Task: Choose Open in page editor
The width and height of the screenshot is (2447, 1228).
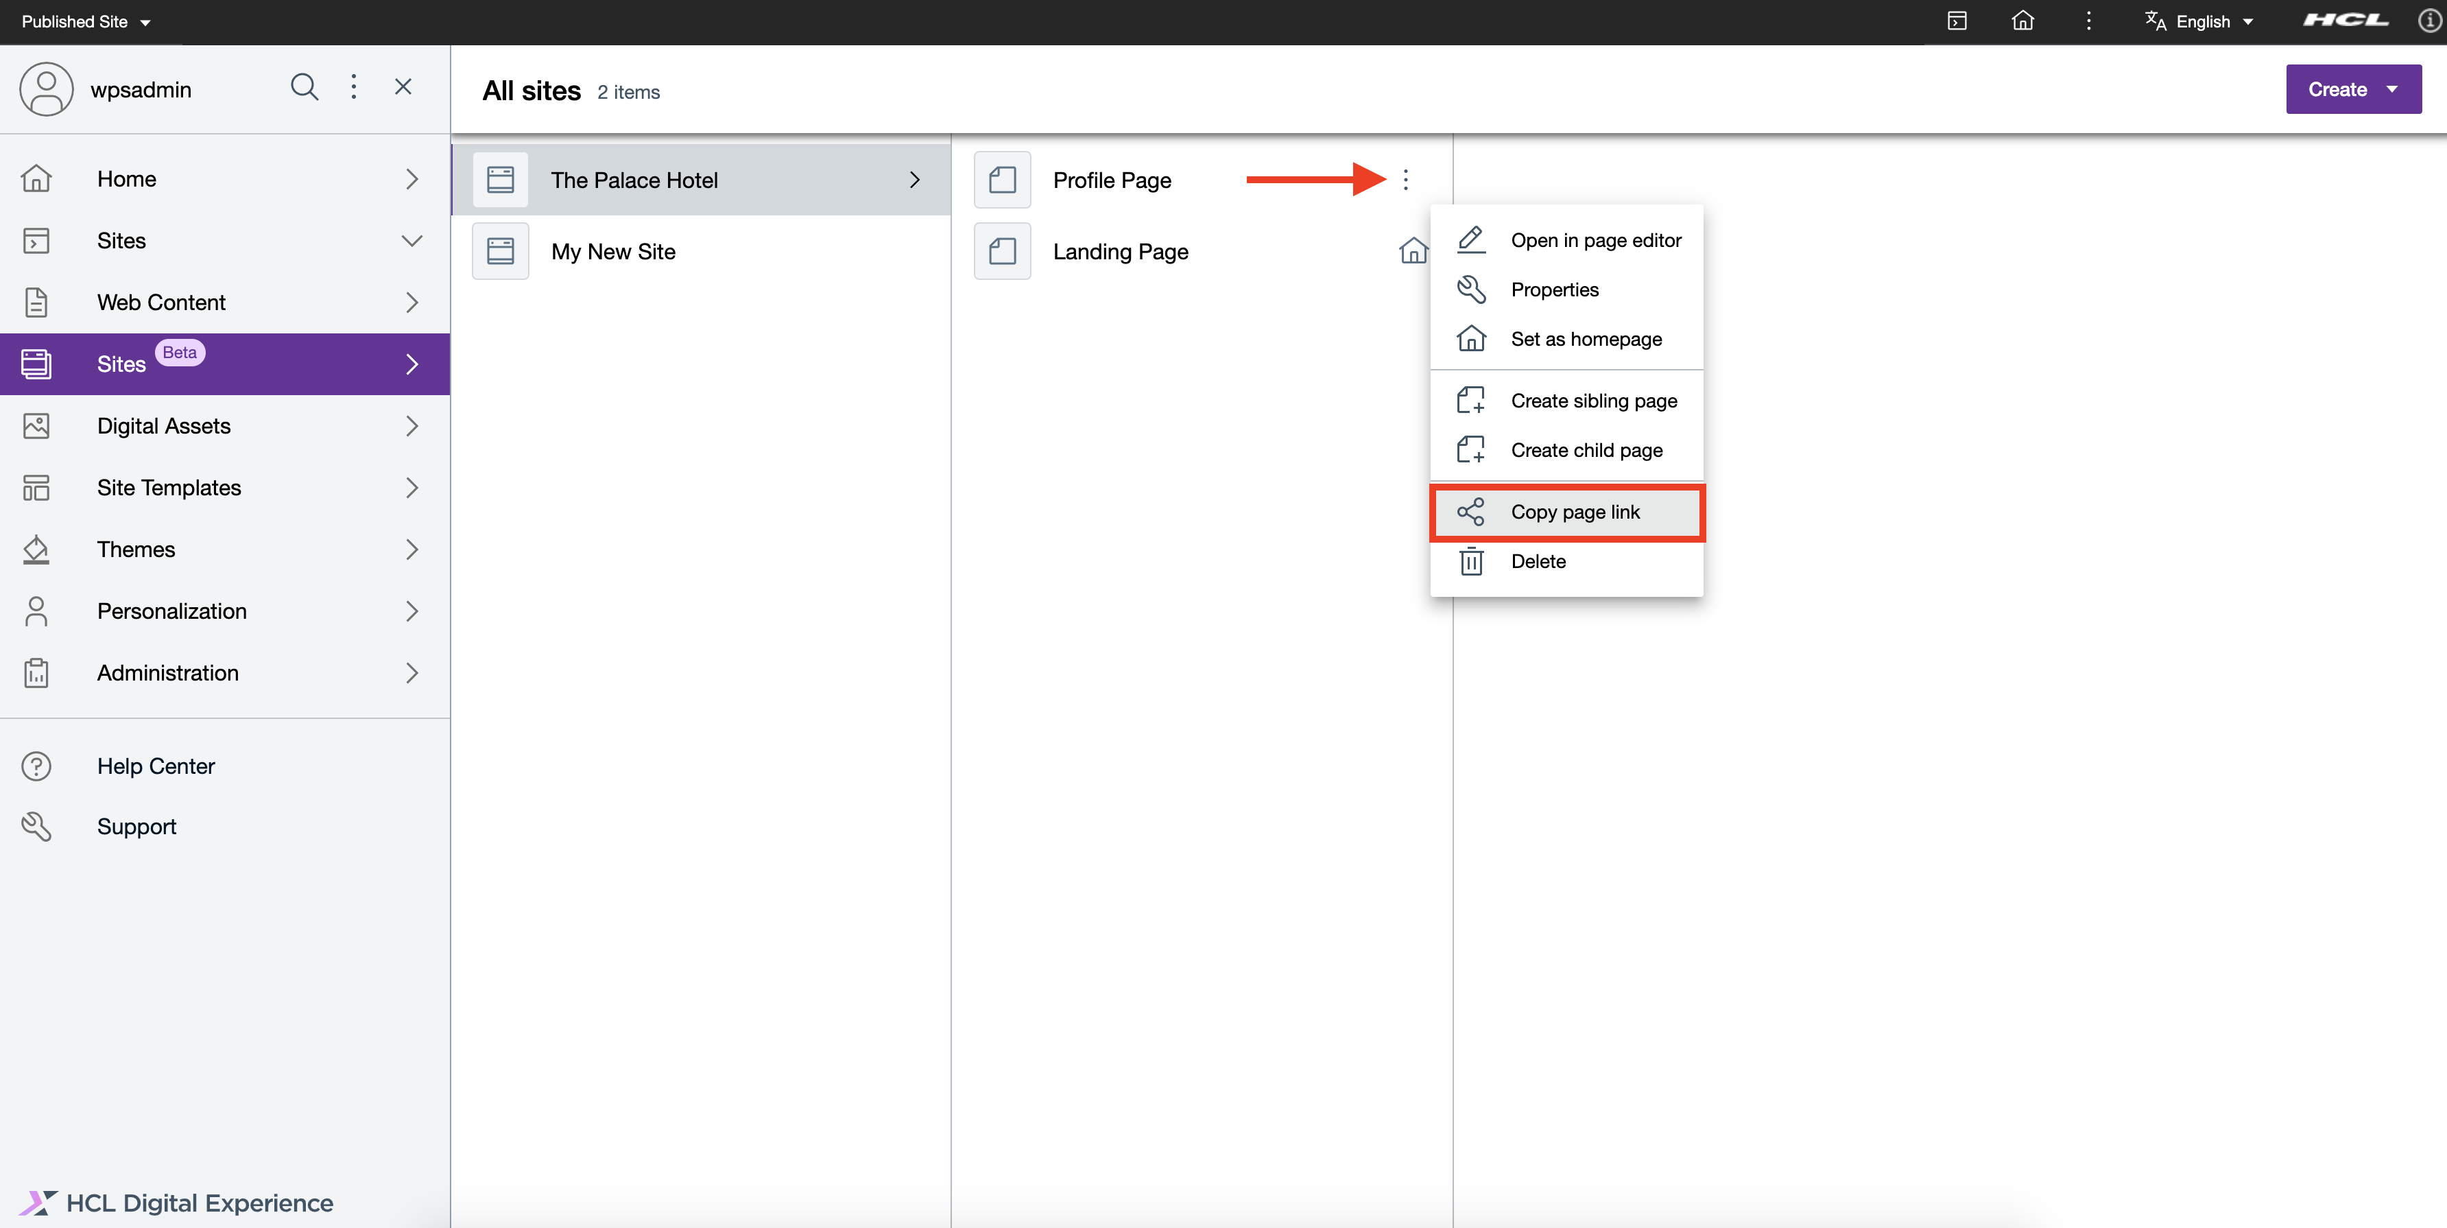Action: [1596, 239]
